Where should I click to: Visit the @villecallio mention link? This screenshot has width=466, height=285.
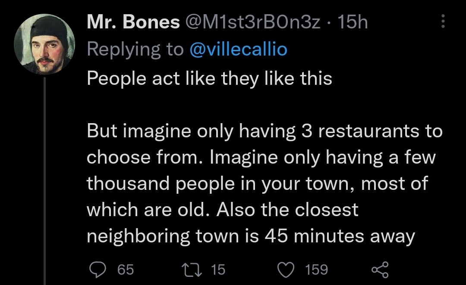[238, 50]
